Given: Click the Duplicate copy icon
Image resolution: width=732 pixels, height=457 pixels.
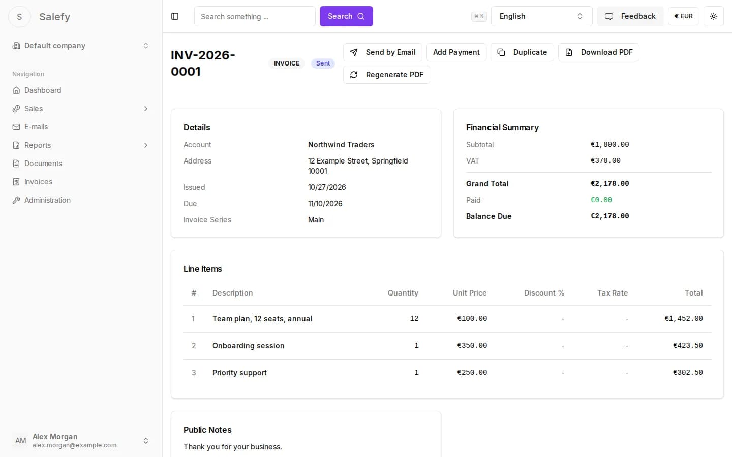Looking at the screenshot, I should pos(501,52).
